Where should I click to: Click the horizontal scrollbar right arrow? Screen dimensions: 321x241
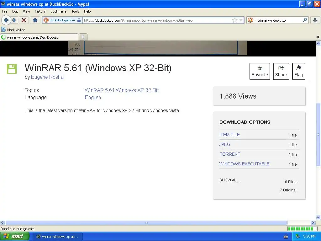click(313, 222)
